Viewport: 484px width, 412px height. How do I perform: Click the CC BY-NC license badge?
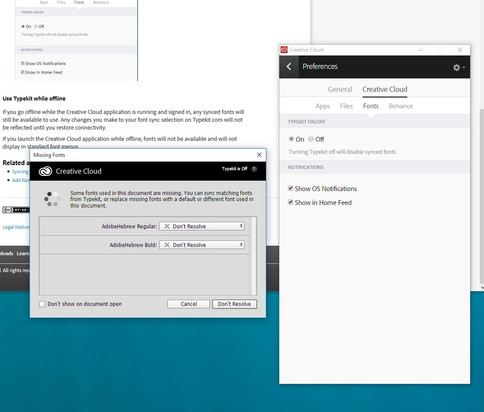pos(16,210)
